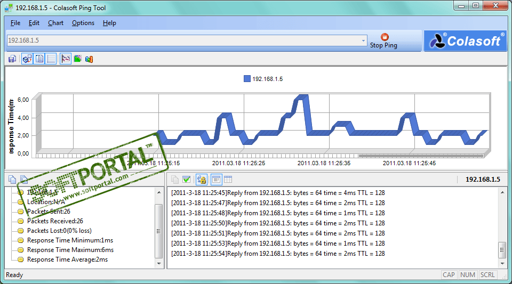Select the Response Time Minimum:1ms row
The image size is (512, 284).
(70, 240)
